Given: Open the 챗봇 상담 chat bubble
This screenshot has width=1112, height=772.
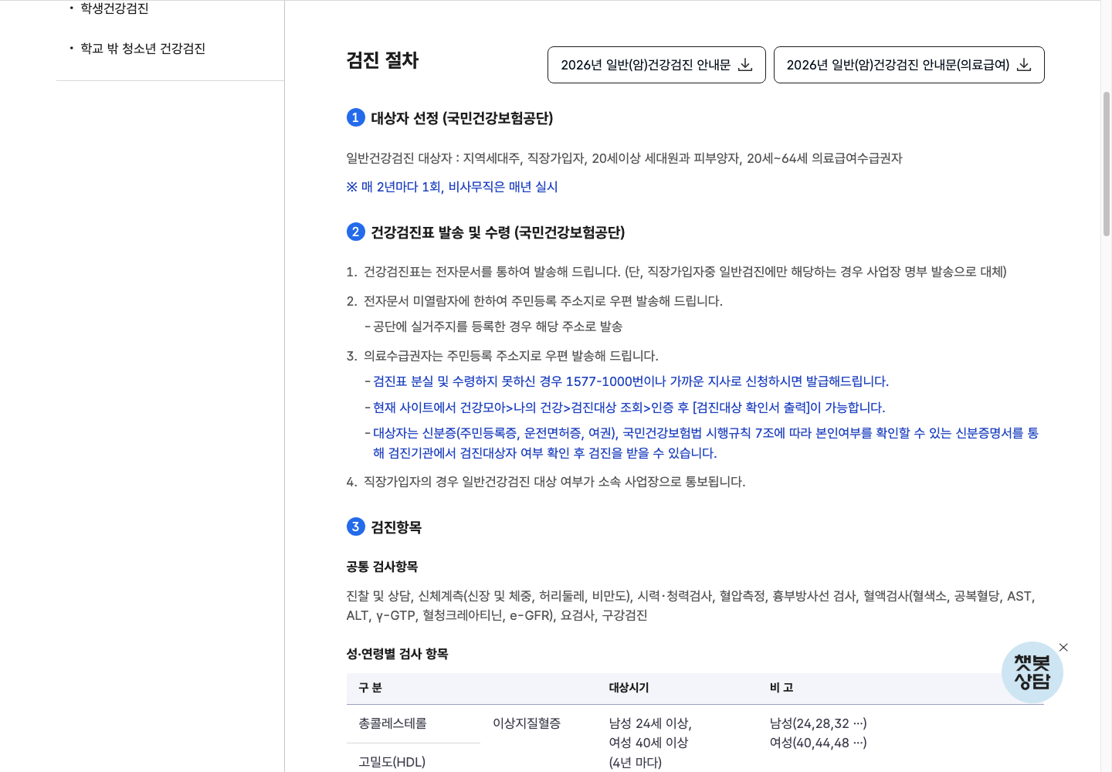Looking at the screenshot, I should [1032, 672].
